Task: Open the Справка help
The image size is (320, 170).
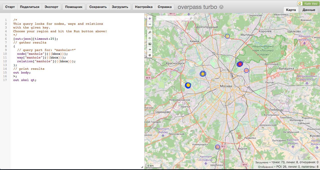Action: click(165, 7)
